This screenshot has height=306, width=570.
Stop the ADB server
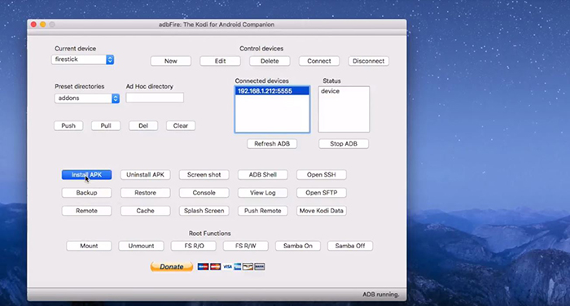coord(344,144)
